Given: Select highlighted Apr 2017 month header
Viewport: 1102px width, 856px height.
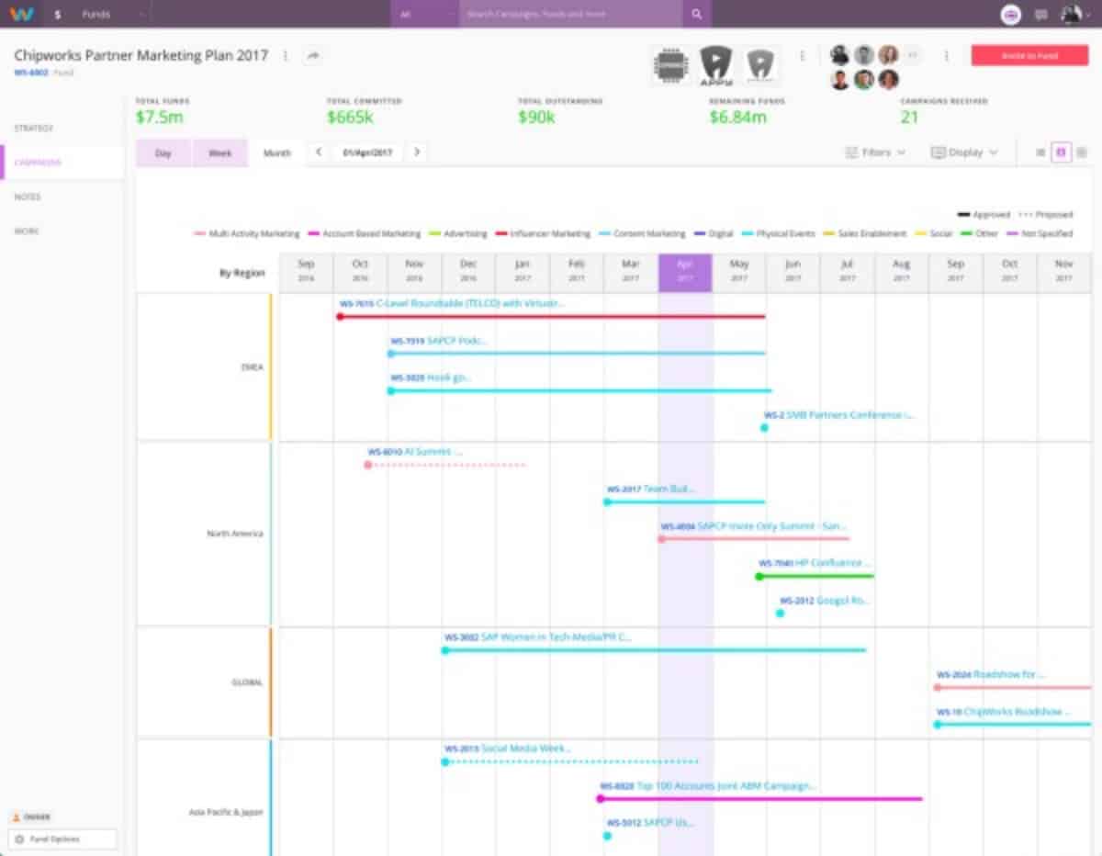Looking at the screenshot, I should click(x=685, y=273).
